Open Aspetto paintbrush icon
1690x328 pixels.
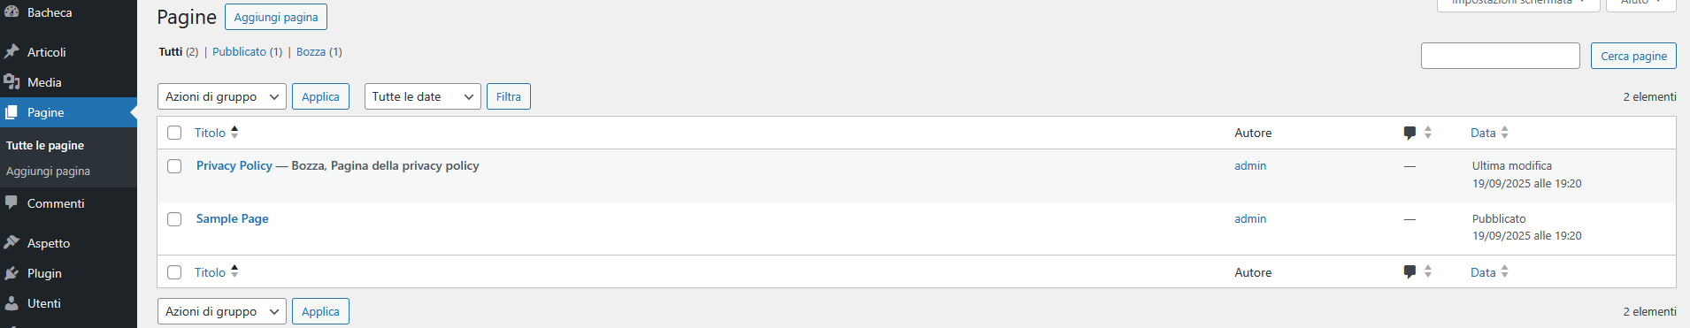click(x=12, y=242)
